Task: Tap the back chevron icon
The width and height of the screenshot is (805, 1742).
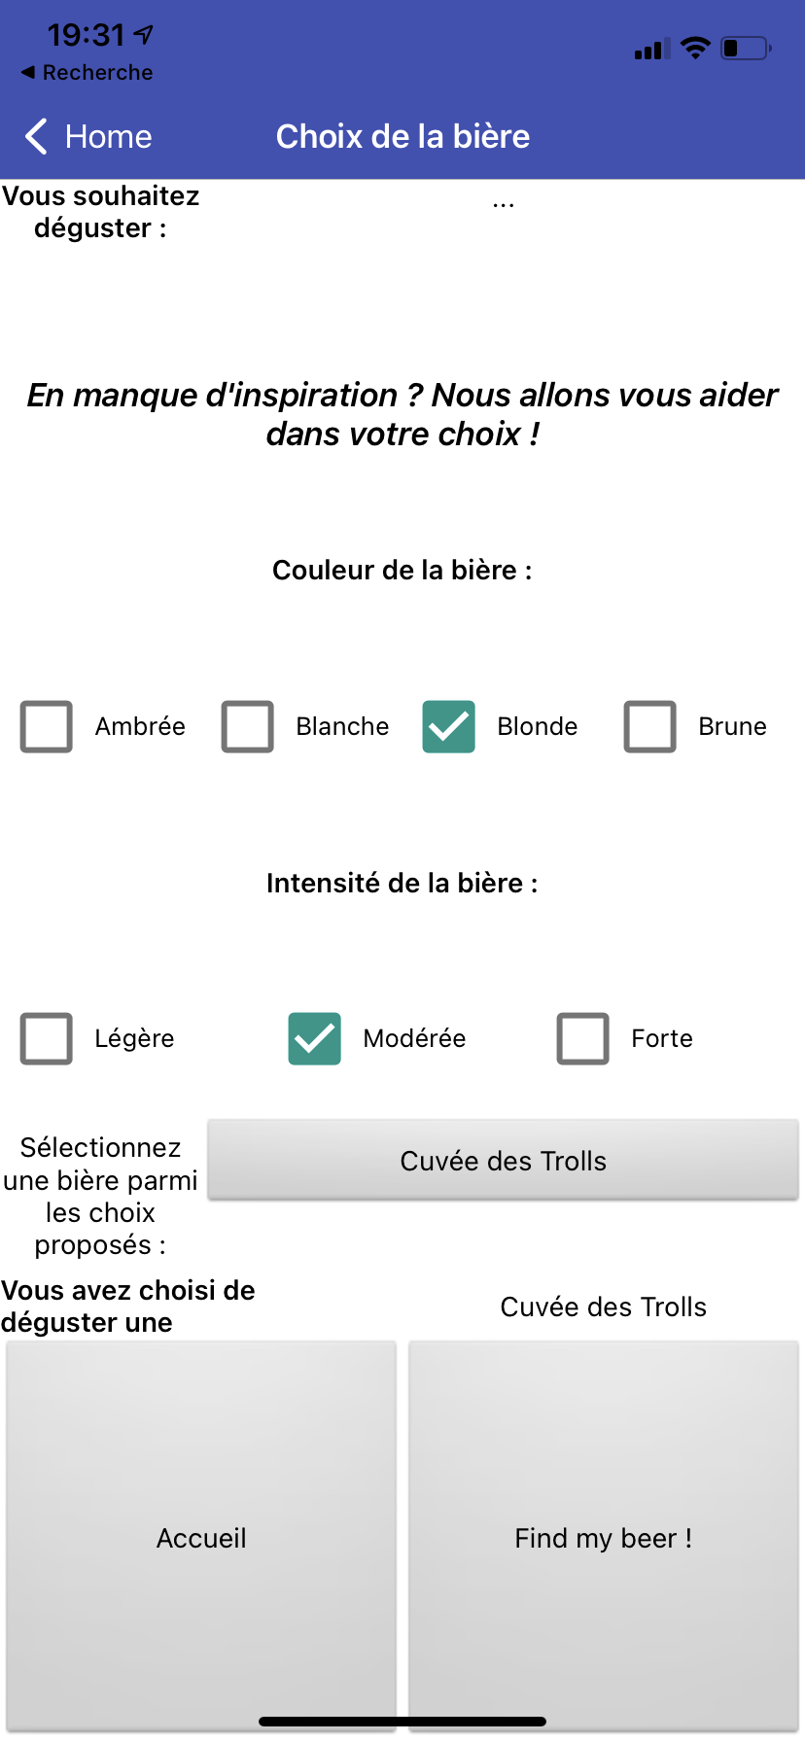Action: point(36,137)
